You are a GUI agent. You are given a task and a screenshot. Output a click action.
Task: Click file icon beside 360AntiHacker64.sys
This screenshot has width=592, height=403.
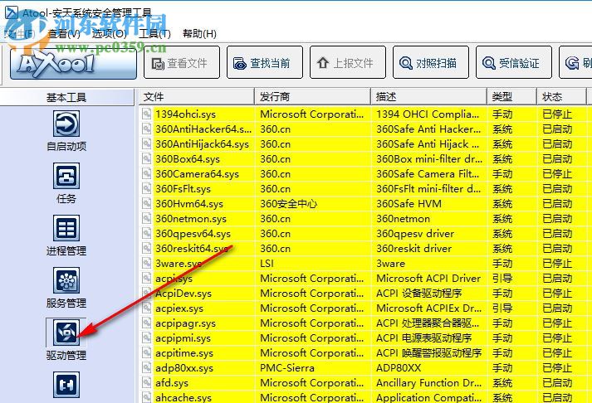tap(147, 129)
